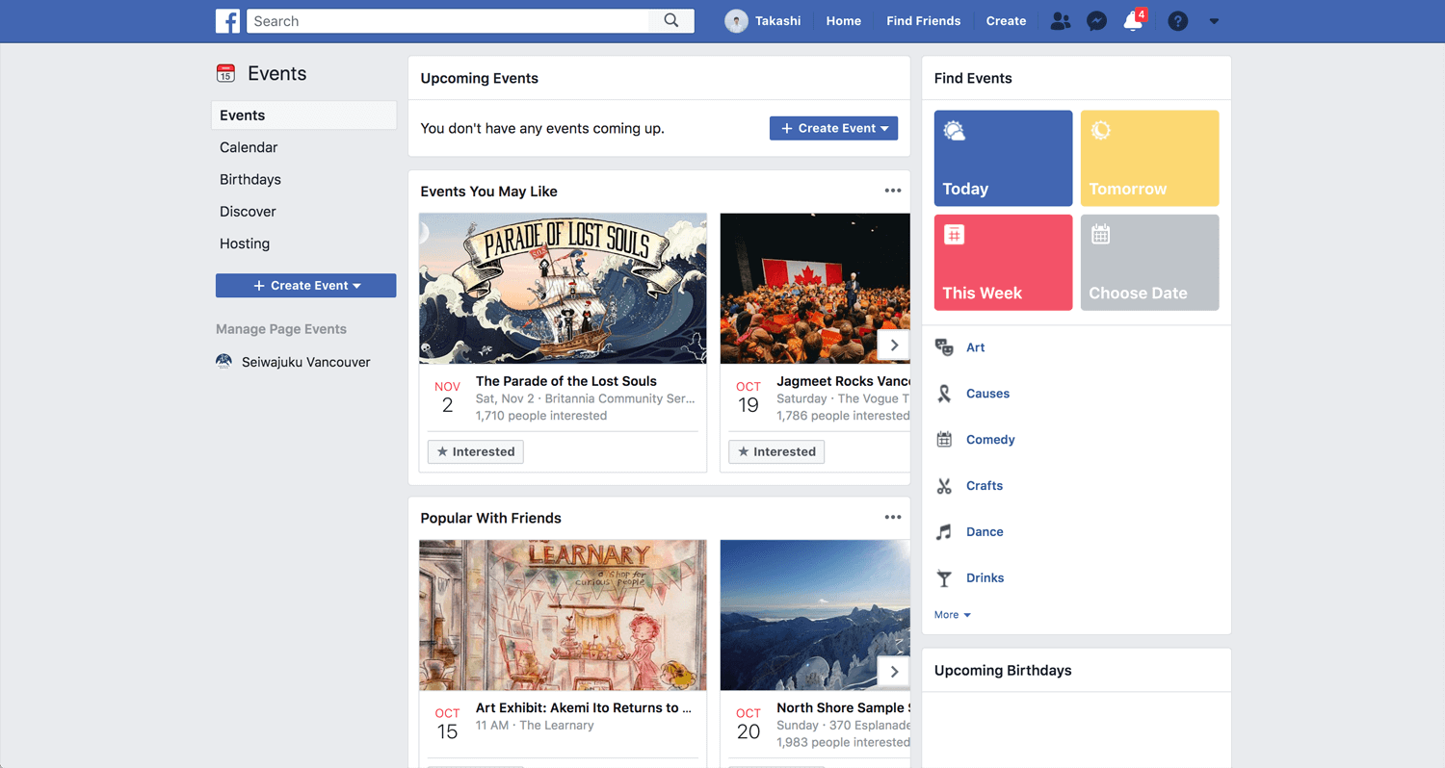Image resolution: width=1445 pixels, height=768 pixels.
Task: Click the Facebook logo icon
Action: click(x=227, y=21)
